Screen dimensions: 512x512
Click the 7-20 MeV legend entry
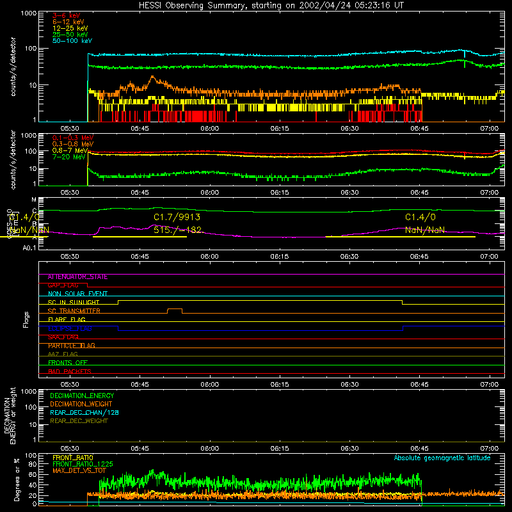coord(69,157)
